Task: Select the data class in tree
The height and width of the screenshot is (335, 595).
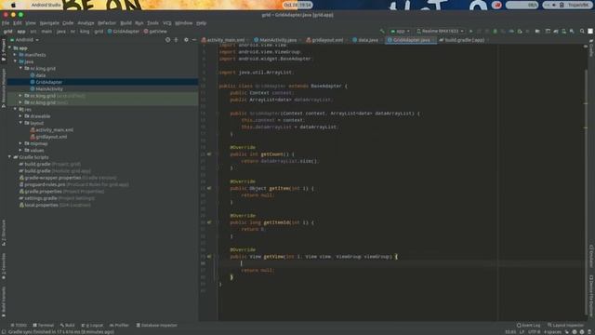Action: click(x=41, y=75)
